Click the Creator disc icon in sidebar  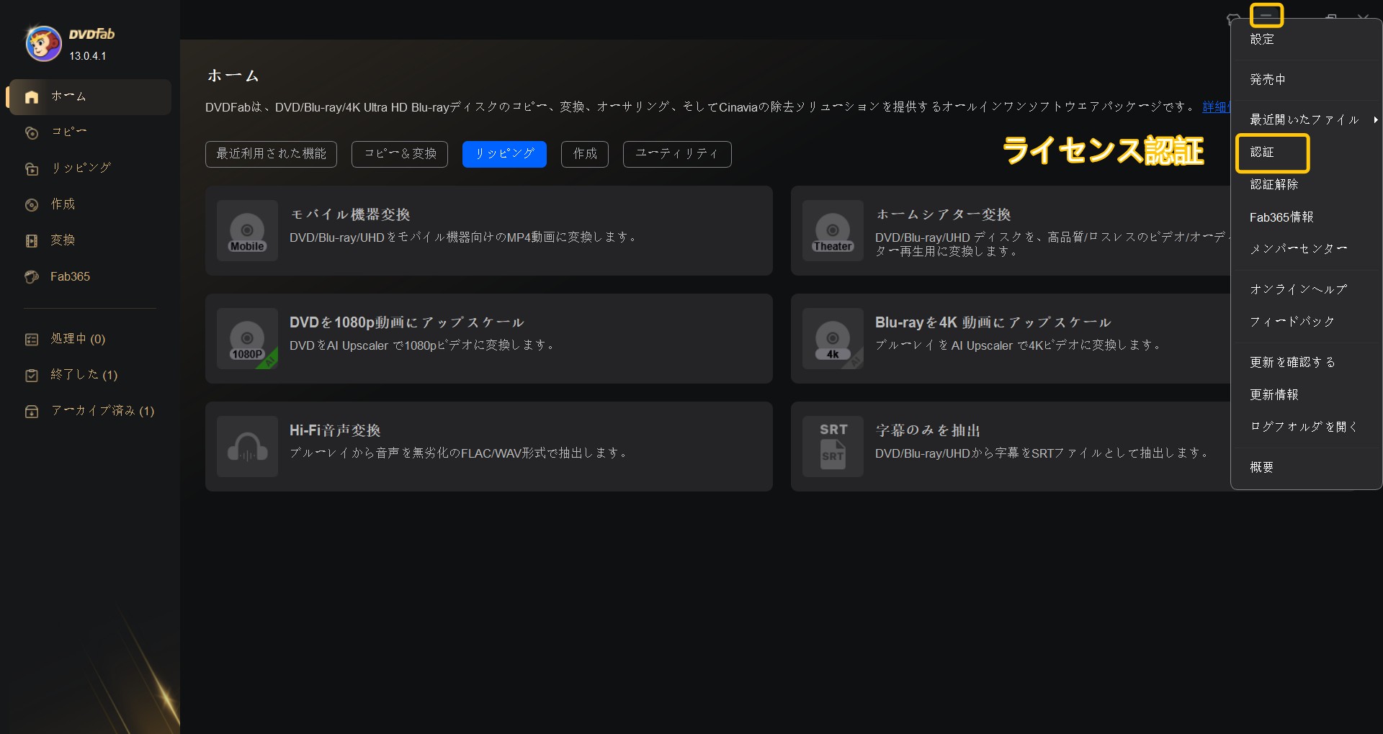[x=32, y=205]
